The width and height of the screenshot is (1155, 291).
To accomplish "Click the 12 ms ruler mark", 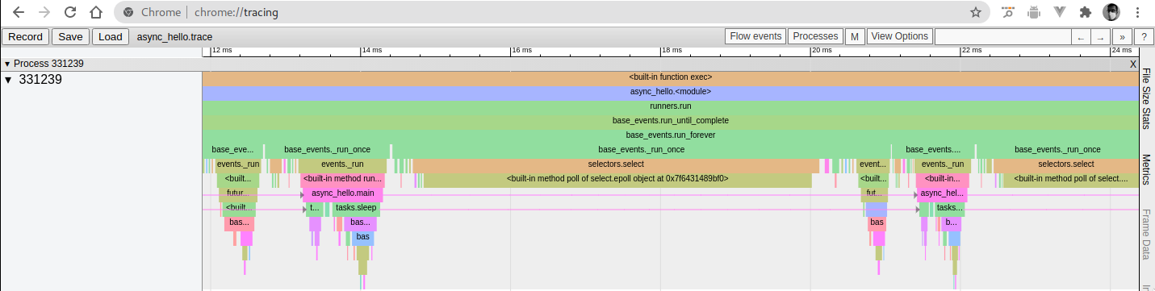I will point(222,50).
